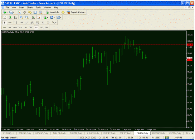Image resolution: width=195 pixels, height=140 pixels.
Task: Switch to MN timeframe
Action: 47,27
